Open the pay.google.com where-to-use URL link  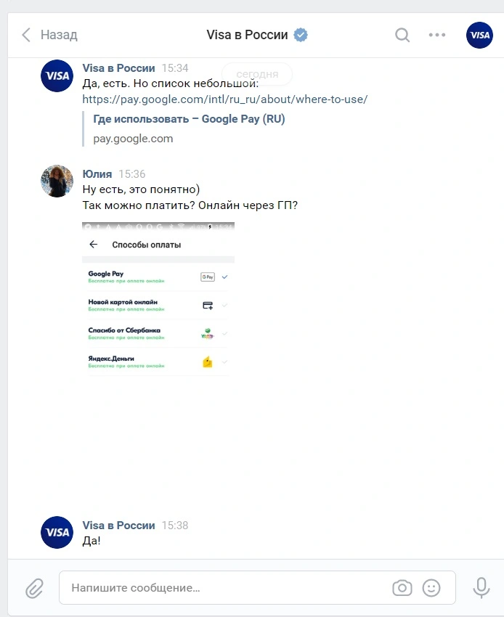click(x=225, y=99)
